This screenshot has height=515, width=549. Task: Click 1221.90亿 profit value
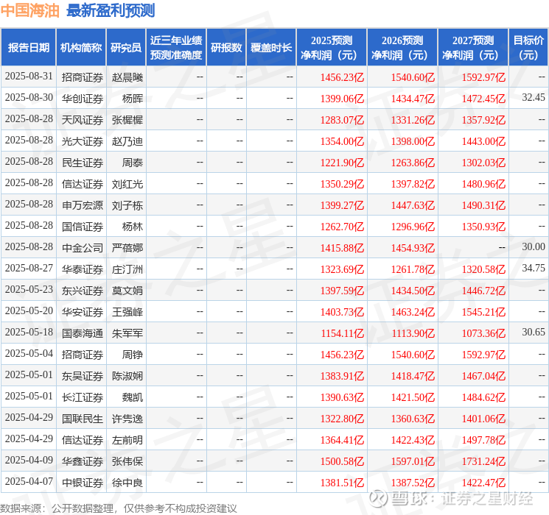[x=342, y=163]
